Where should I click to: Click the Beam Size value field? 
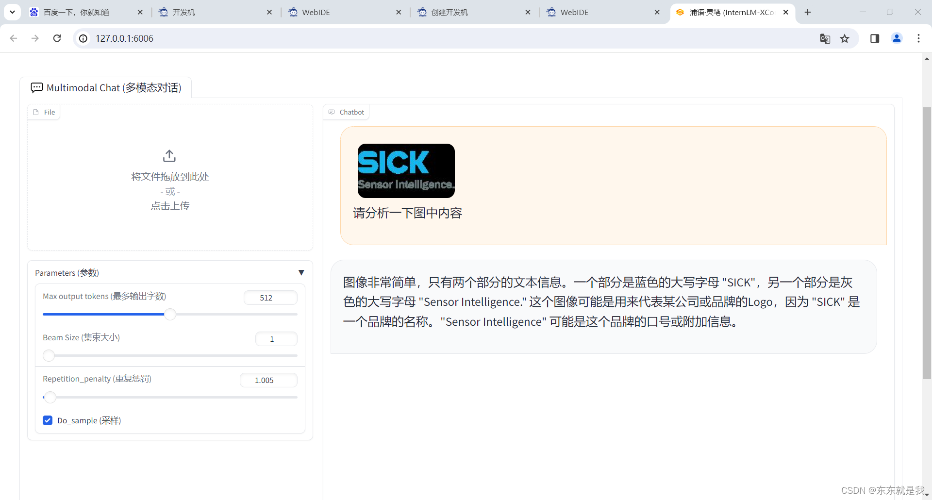coord(276,339)
